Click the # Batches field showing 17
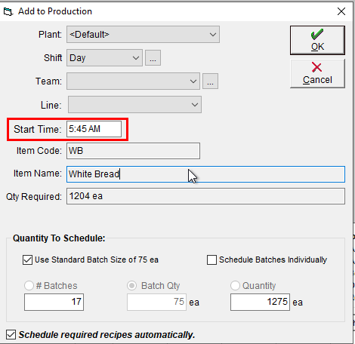 pyautogui.click(x=54, y=302)
